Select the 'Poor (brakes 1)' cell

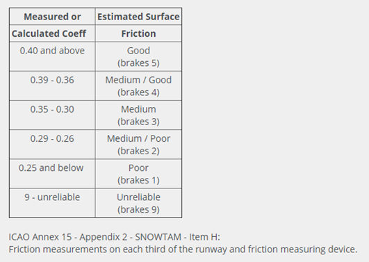pyautogui.click(x=138, y=174)
